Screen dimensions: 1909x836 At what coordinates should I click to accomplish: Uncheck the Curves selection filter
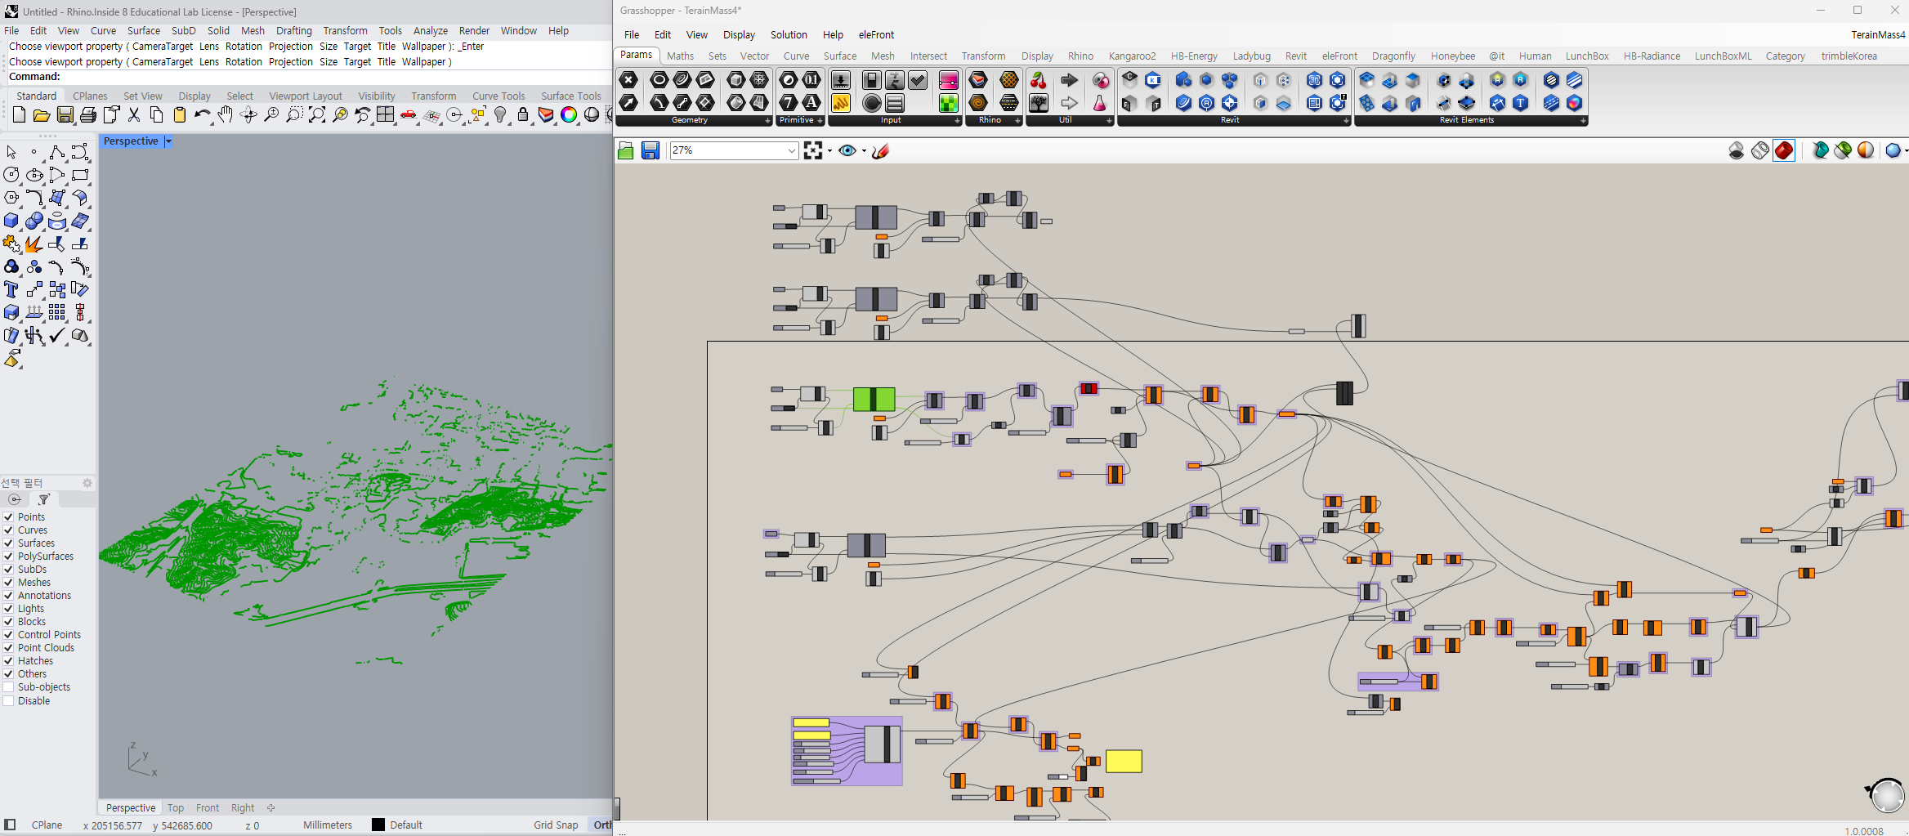pos(8,530)
